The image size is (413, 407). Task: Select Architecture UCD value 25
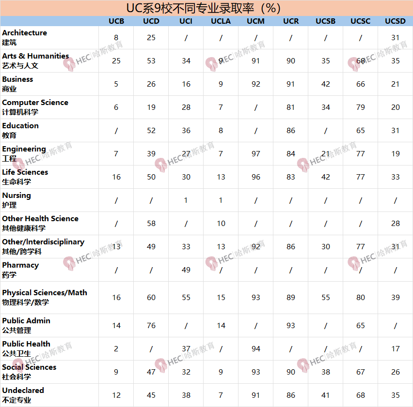click(151, 38)
